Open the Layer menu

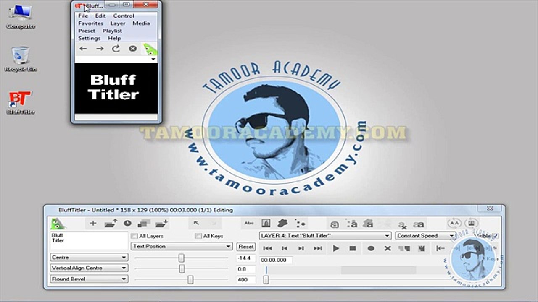pyautogui.click(x=118, y=23)
